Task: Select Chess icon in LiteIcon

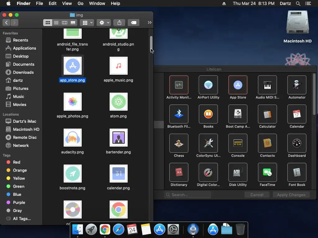Action: [x=179, y=143]
